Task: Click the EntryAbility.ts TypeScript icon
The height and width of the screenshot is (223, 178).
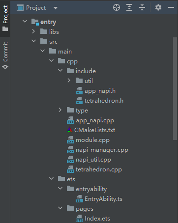Action: [79, 198]
